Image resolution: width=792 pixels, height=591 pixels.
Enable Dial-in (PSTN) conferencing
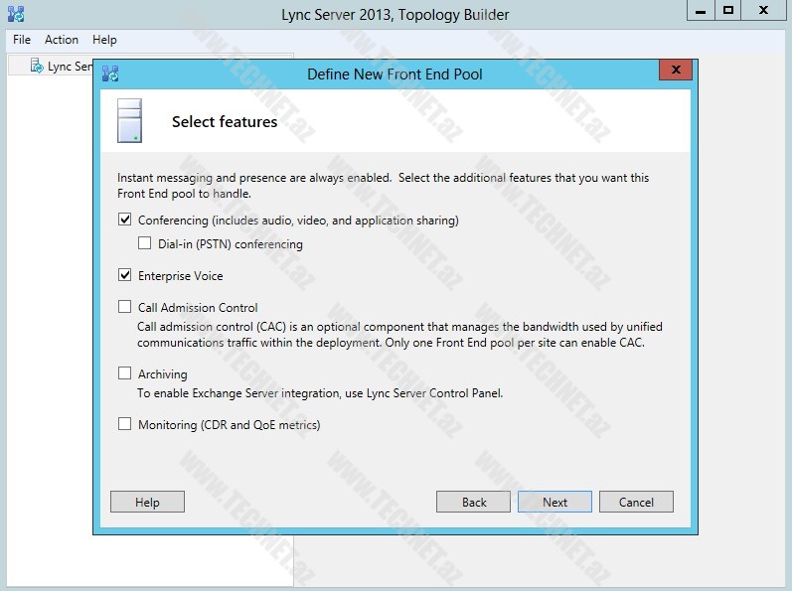pyautogui.click(x=145, y=243)
